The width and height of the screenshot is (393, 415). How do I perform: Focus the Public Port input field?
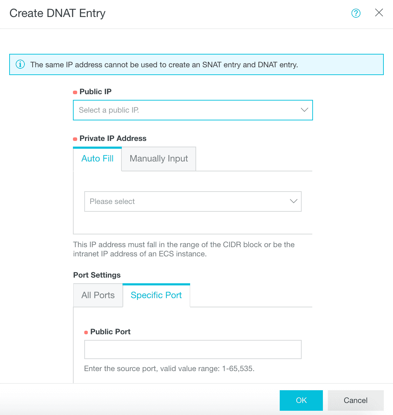(193, 349)
